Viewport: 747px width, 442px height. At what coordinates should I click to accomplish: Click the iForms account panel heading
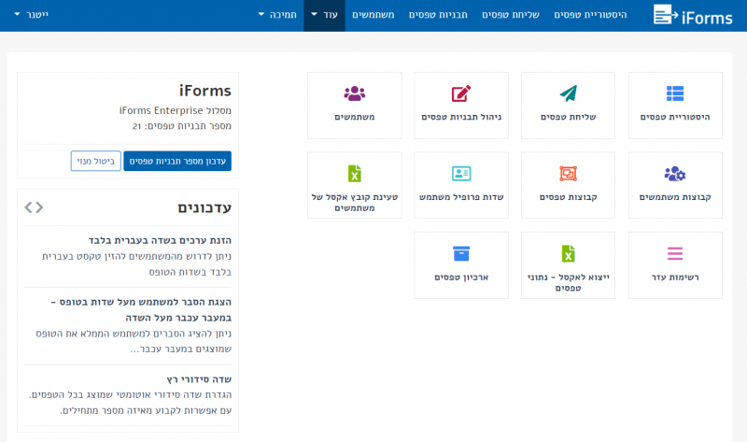(x=204, y=91)
